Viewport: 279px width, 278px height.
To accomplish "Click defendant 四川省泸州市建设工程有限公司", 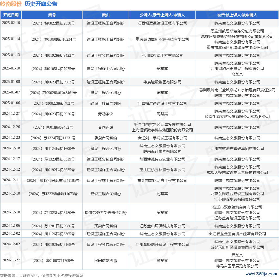I will coord(237,69).
